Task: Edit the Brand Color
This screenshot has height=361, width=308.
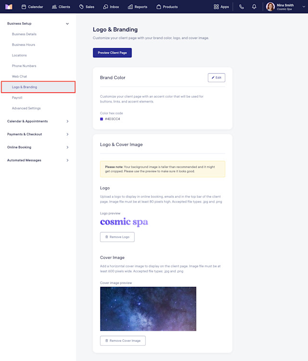Action: tap(217, 77)
